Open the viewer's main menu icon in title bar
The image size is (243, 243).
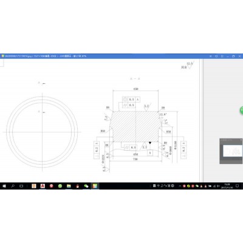[x=210, y=56]
